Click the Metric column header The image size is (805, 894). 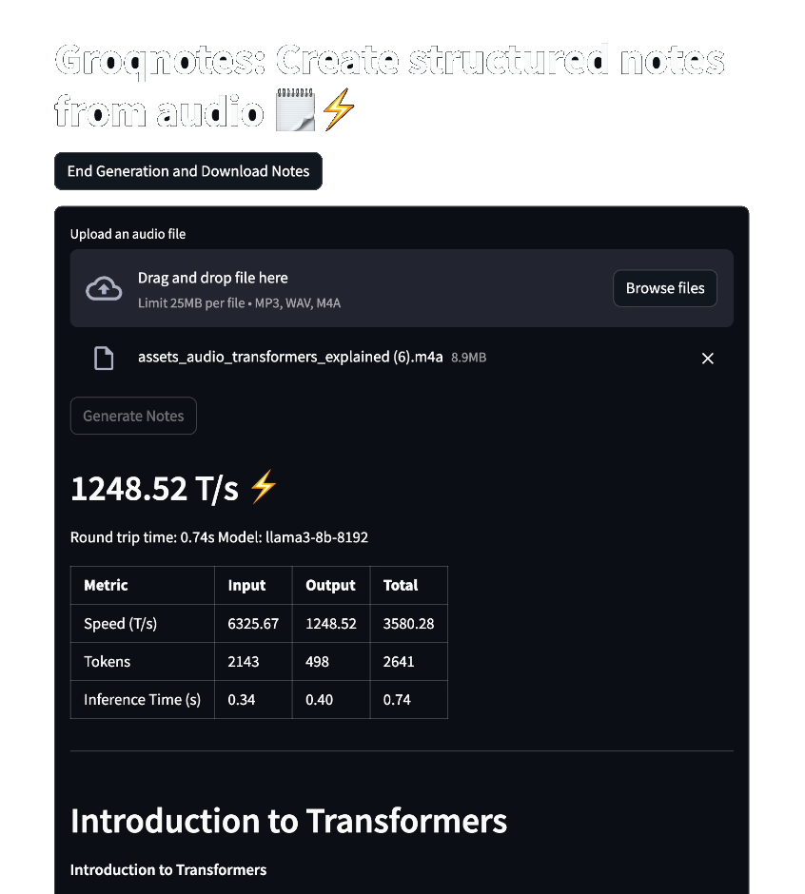(x=106, y=585)
